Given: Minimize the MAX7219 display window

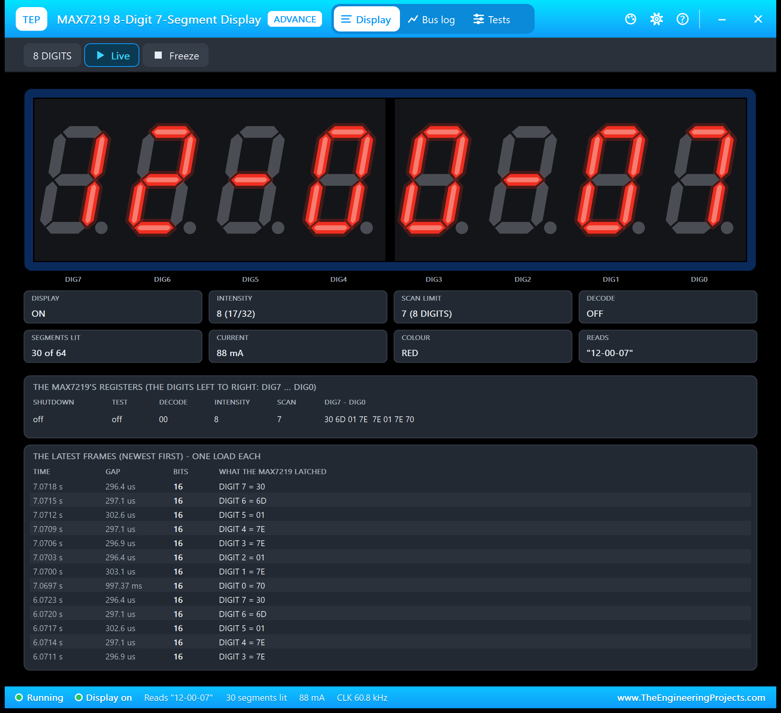Looking at the screenshot, I should [722, 19].
